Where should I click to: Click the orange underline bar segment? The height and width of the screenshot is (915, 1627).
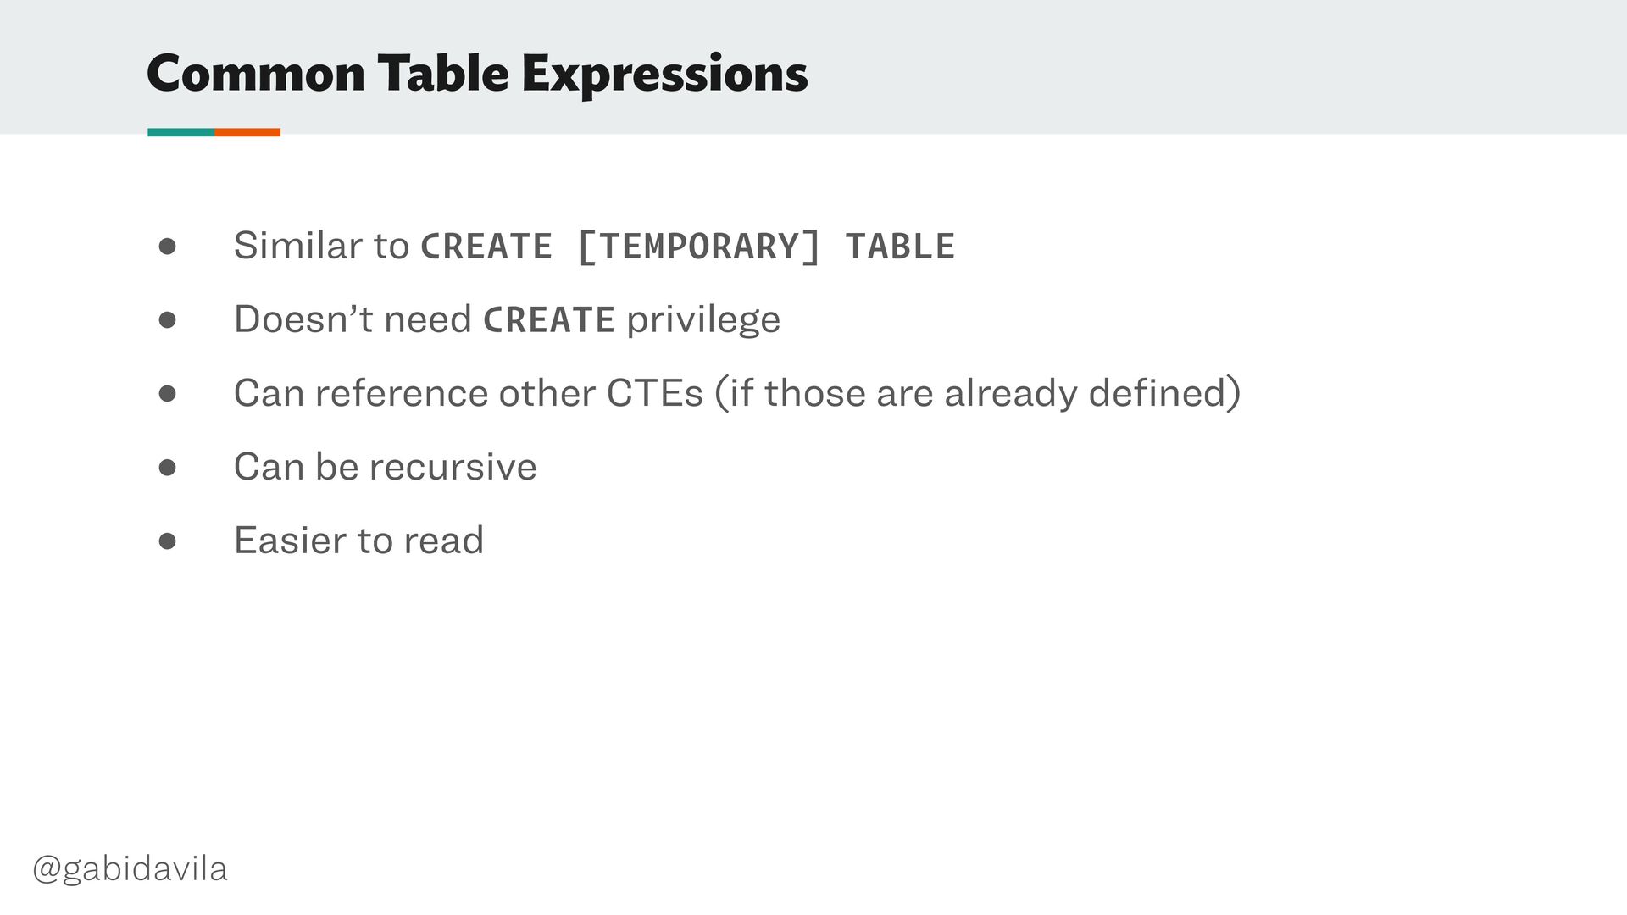click(247, 132)
